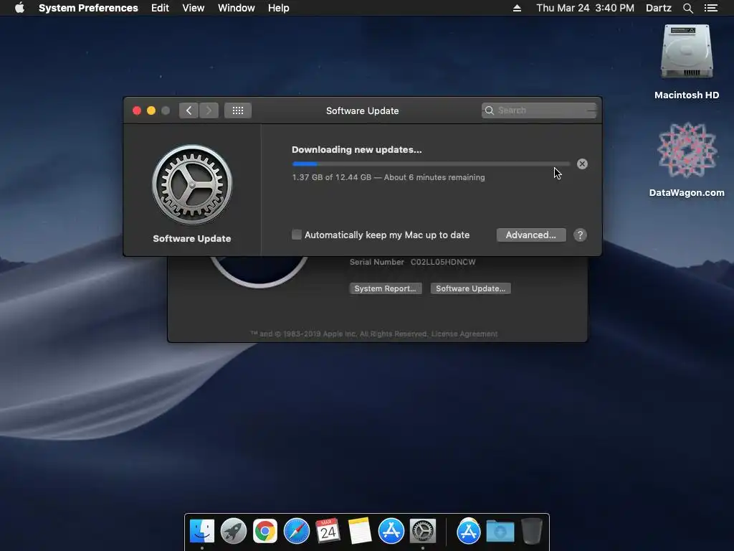The image size is (734, 551).
Task: Go back in System Preferences
Action: (x=189, y=110)
